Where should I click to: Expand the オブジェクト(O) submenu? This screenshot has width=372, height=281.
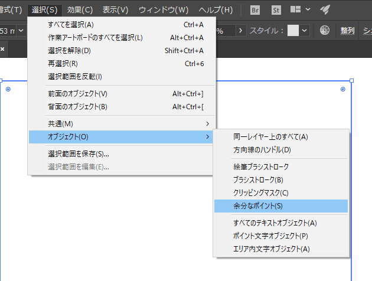(121, 137)
